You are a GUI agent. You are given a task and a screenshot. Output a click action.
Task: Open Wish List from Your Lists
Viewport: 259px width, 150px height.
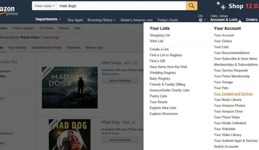(157, 41)
